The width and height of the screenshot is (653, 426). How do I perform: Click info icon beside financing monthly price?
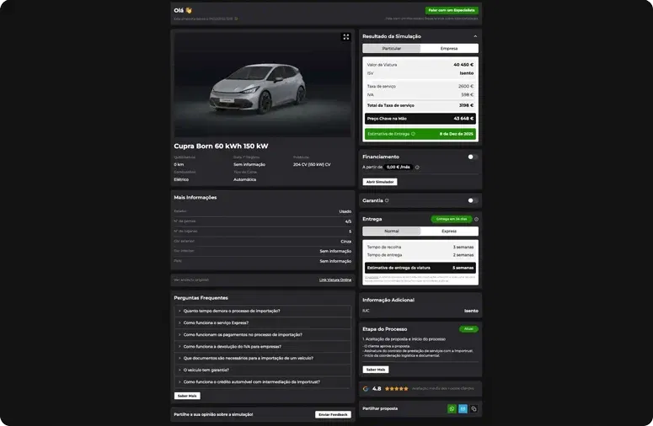(x=417, y=168)
